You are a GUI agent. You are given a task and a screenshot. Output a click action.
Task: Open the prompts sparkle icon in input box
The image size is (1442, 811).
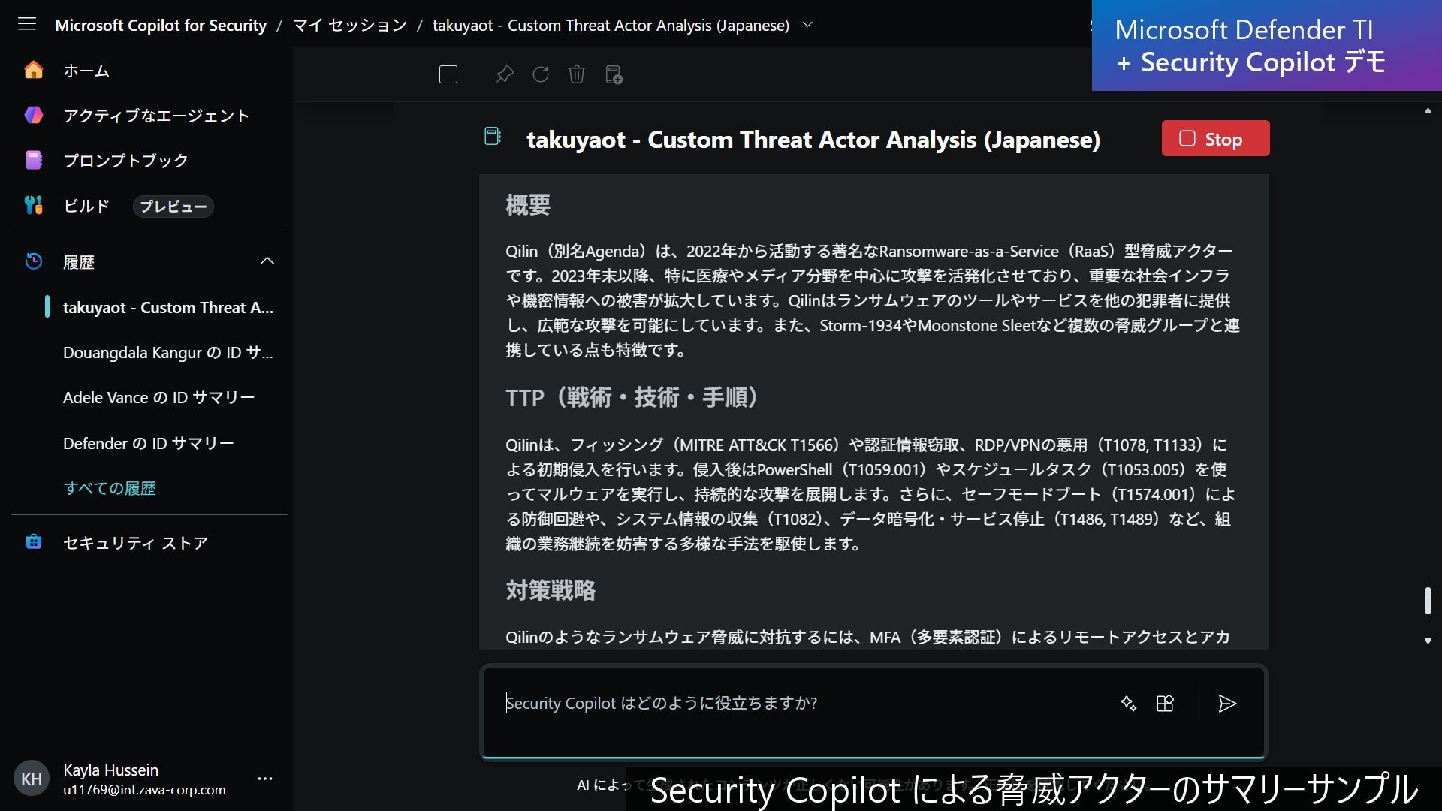tap(1128, 704)
